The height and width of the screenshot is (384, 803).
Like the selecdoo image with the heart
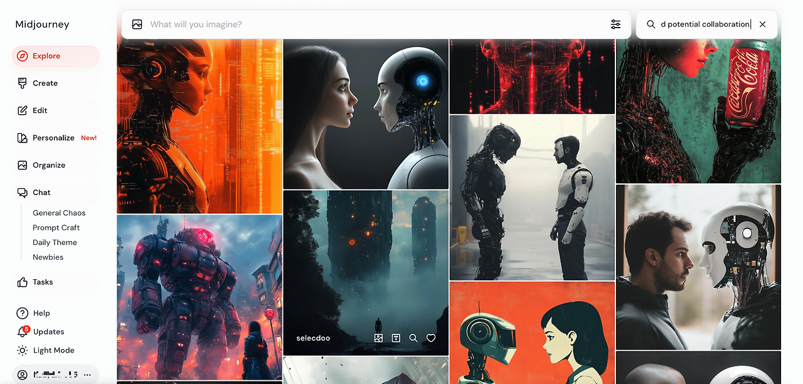tap(431, 338)
